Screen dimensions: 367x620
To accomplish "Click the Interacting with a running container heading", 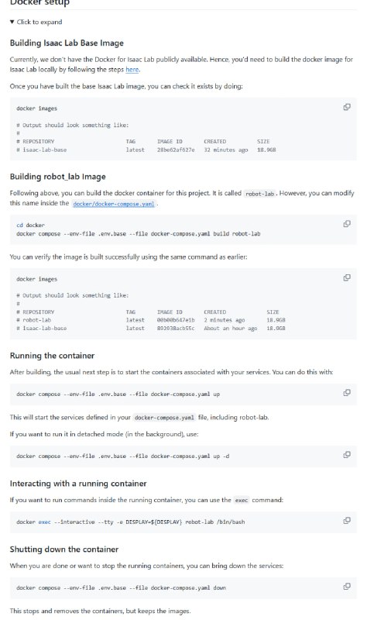I will (78, 483).
